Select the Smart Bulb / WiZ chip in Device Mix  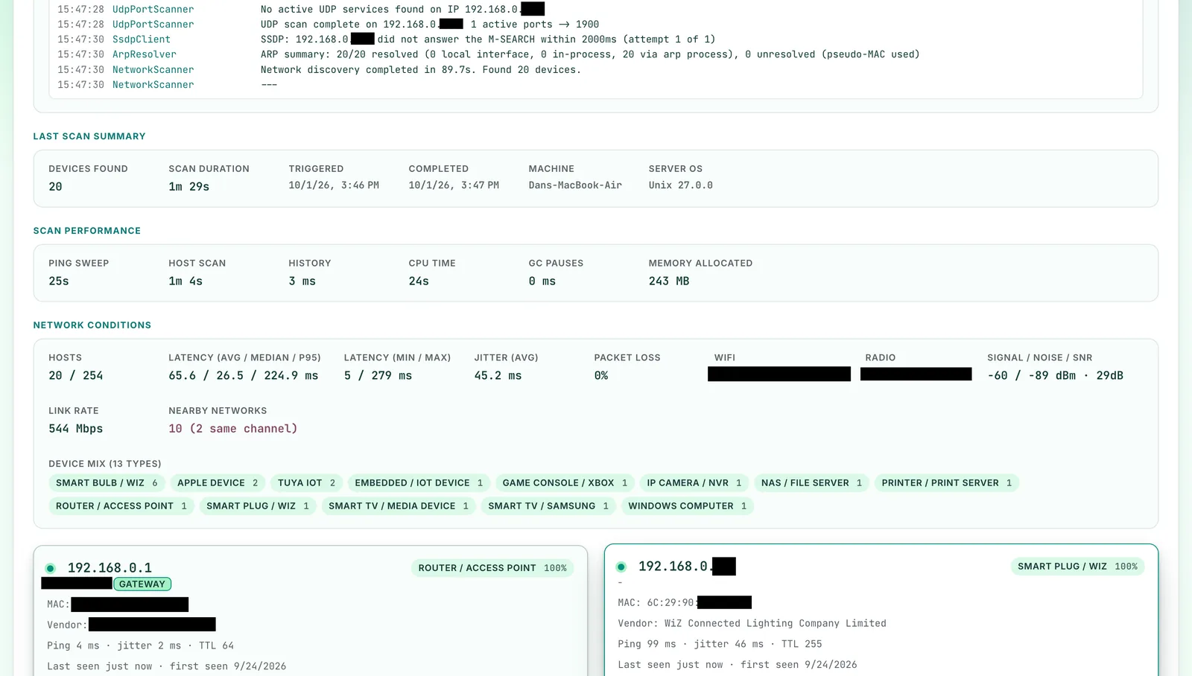tap(107, 483)
